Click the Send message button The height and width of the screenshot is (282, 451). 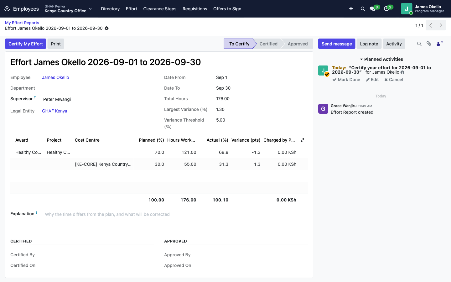pos(337,44)
